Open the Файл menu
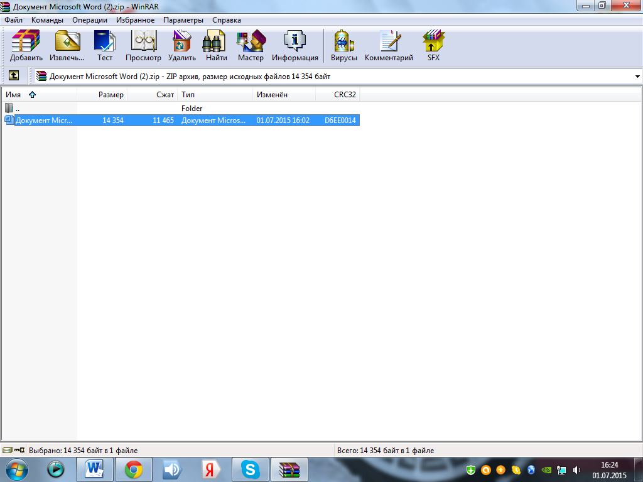The height and width of the screenshot is (482, 643). pyautogui.click(x=14, y=20)
